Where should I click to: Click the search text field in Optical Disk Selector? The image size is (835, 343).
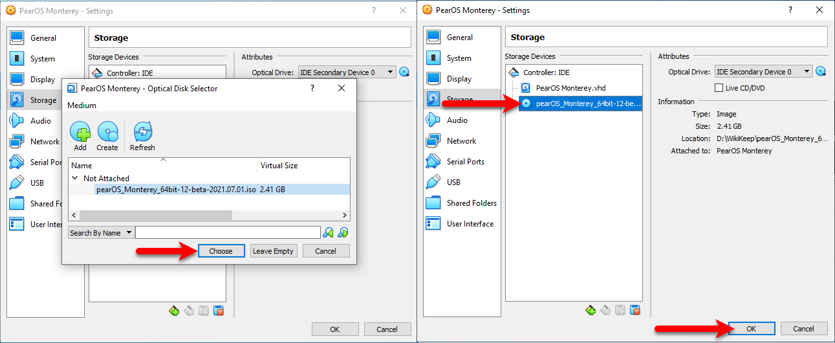pos(228,232)
